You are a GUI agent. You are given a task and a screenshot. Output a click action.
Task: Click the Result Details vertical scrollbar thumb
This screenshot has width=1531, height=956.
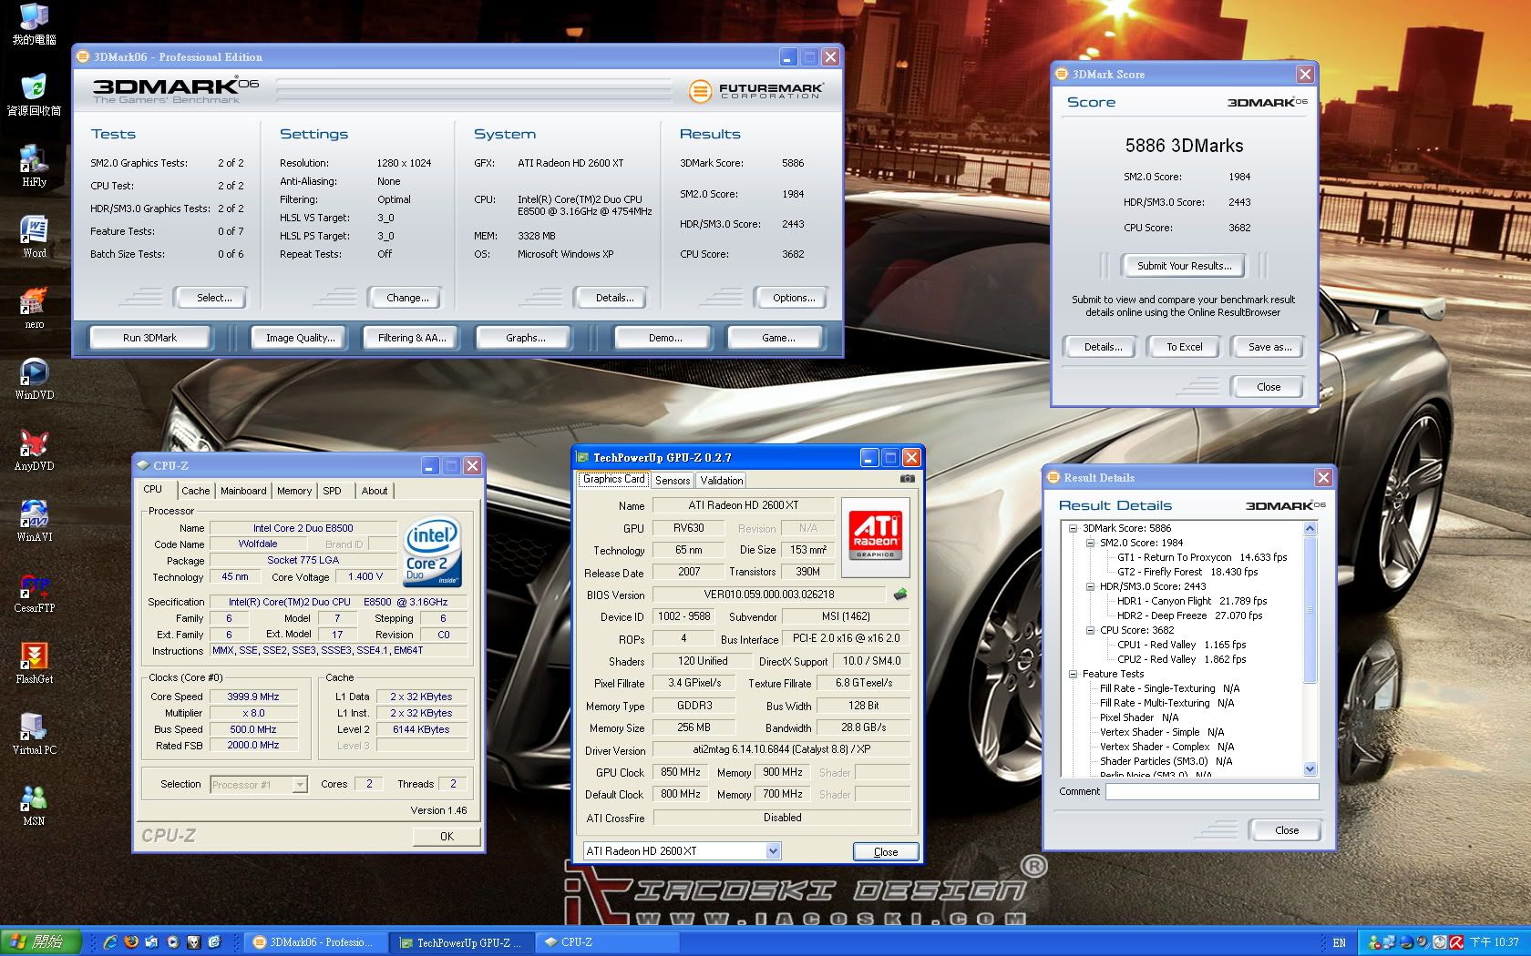[x=1310, y=608]
